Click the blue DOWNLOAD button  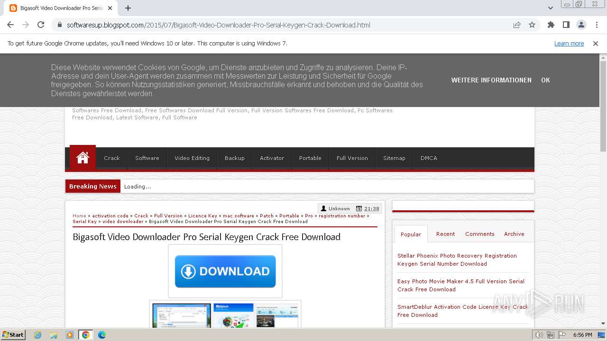[x=225, y=271]
